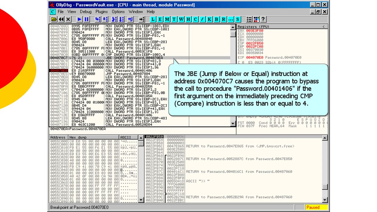Click the Hex dump column header
Image resolution: width=377 pixels, height=212 pixels.
click(x=94, y=137)
